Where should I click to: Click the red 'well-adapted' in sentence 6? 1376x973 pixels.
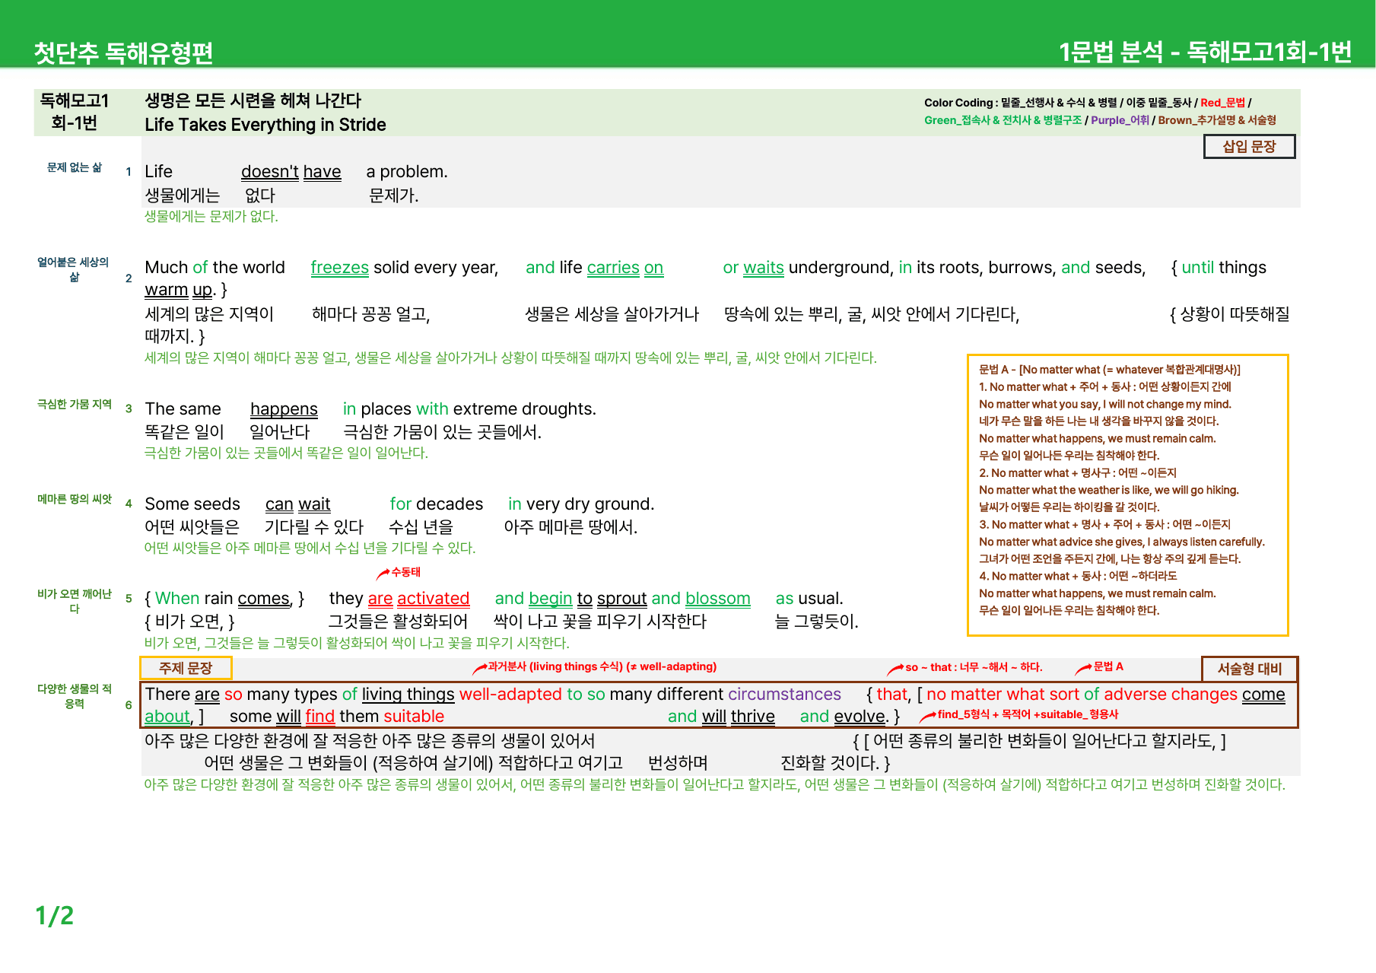tap(510, 695)
